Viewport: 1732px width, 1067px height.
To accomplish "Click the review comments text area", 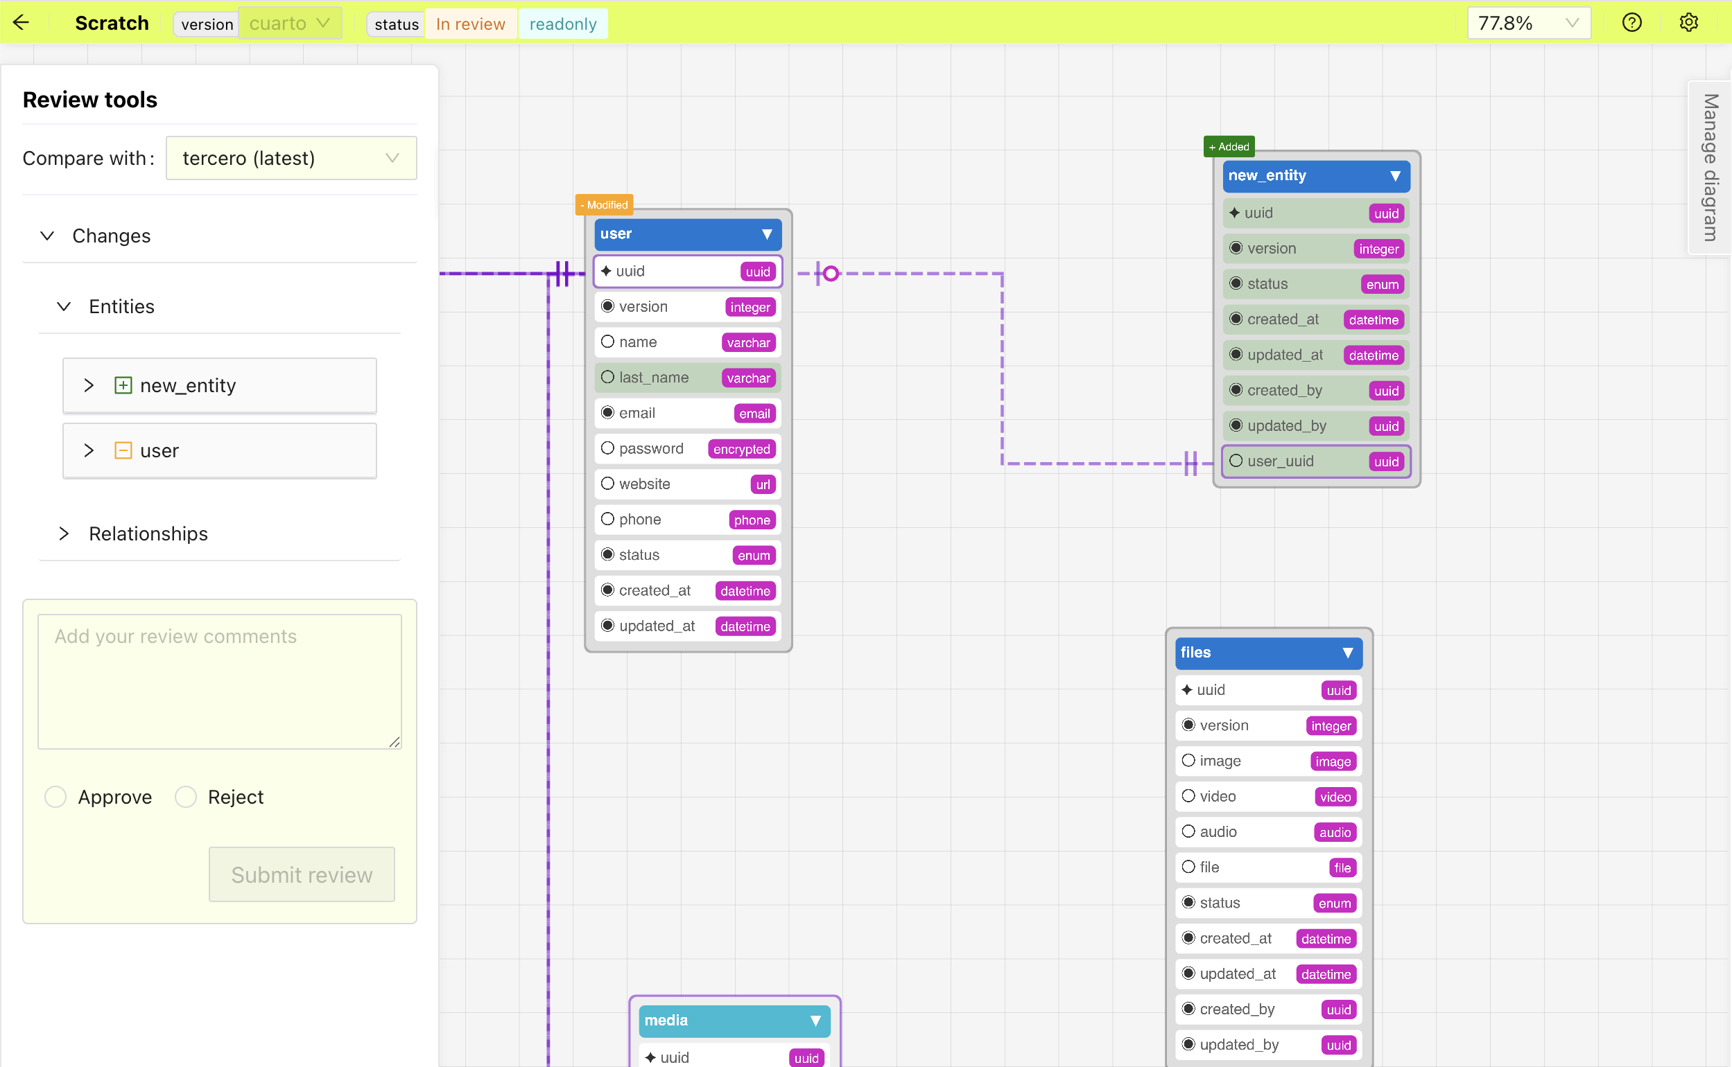I will tap(220, 681).
